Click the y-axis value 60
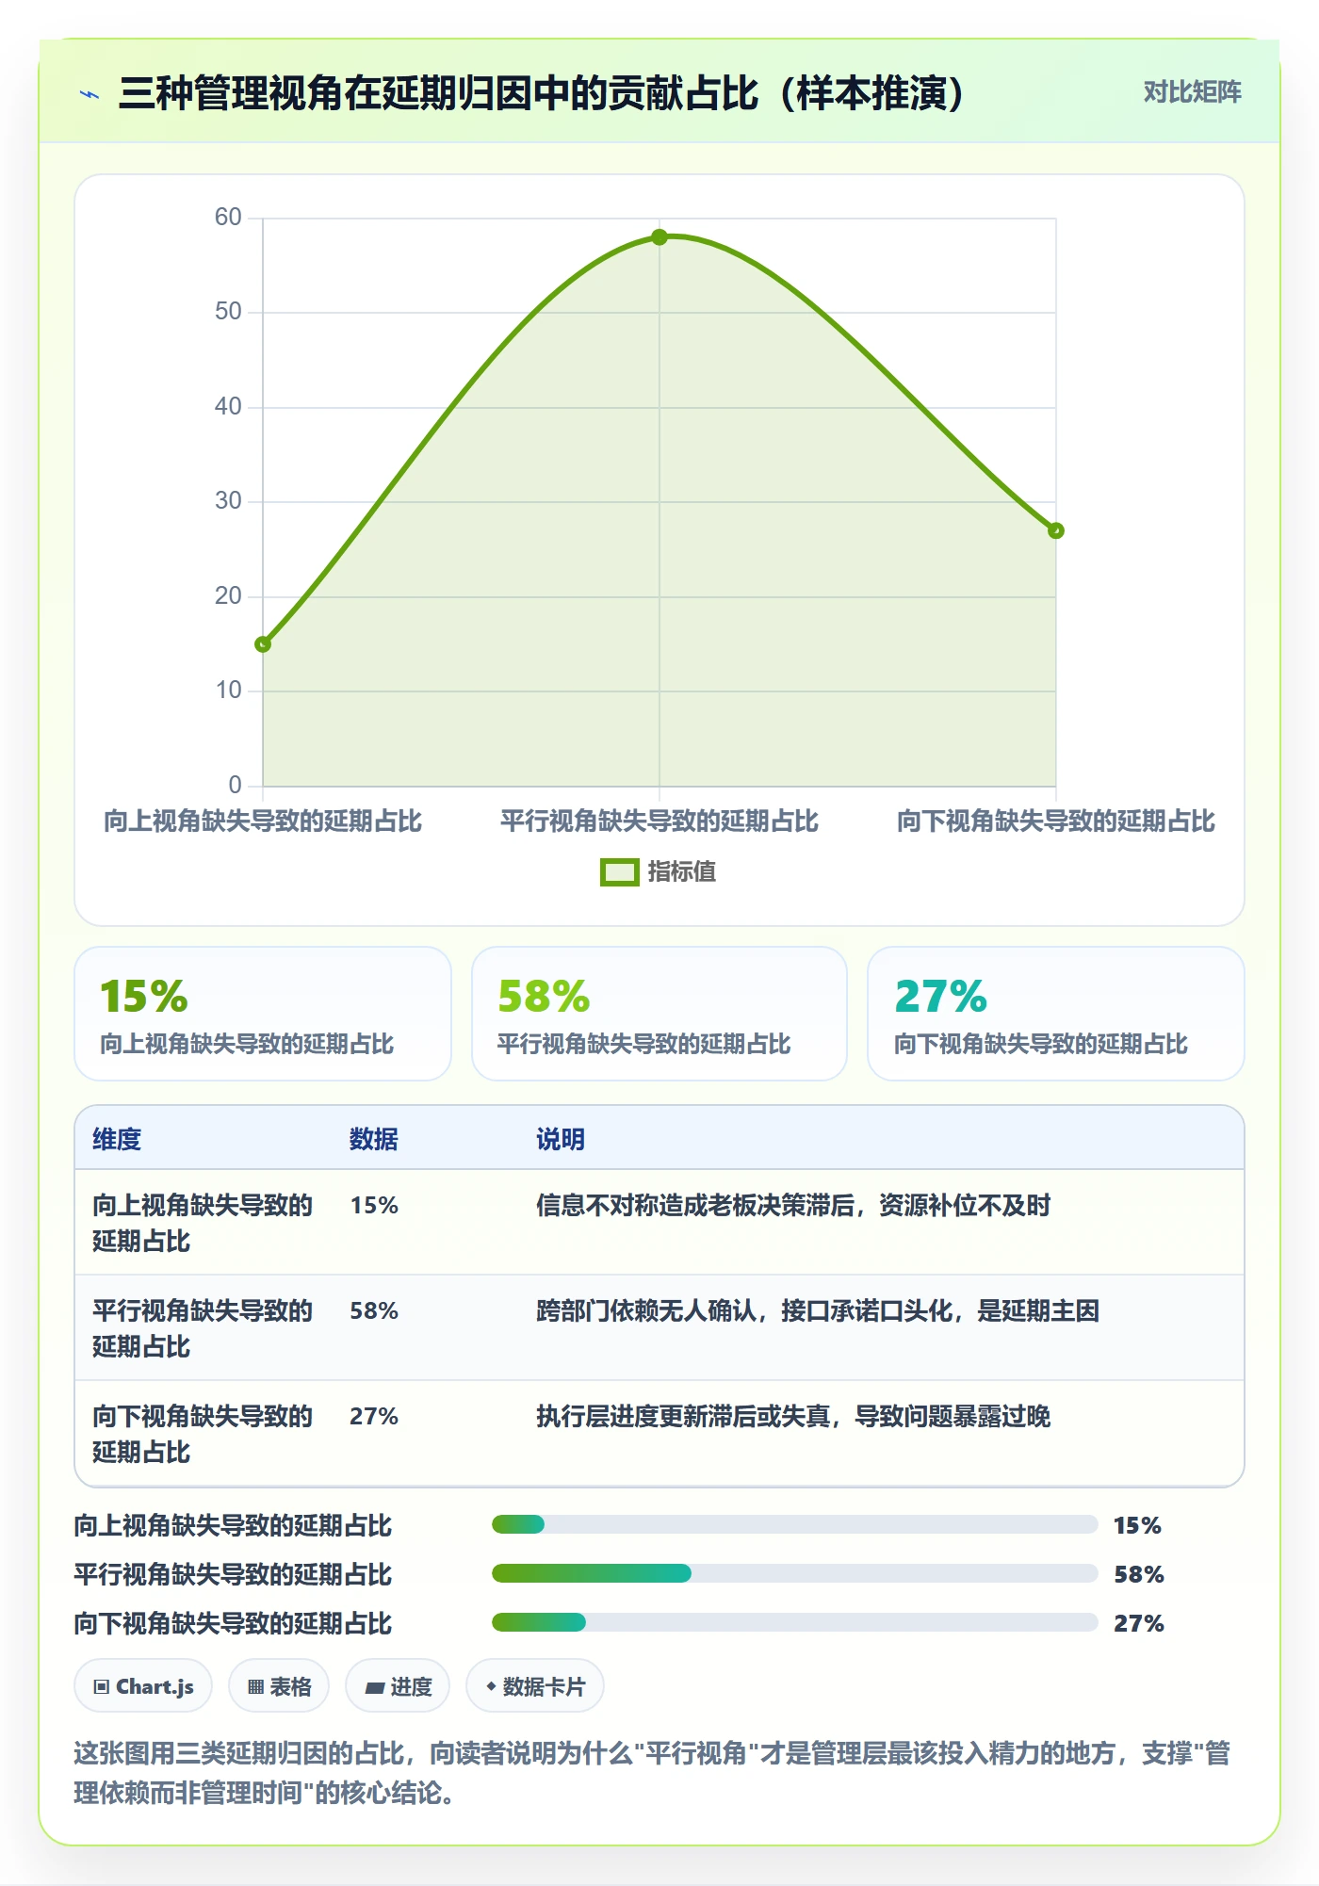 coord(228,217)
